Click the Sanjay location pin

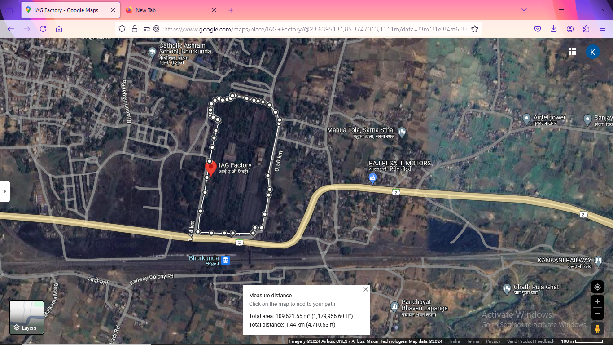tap(587, 119)
